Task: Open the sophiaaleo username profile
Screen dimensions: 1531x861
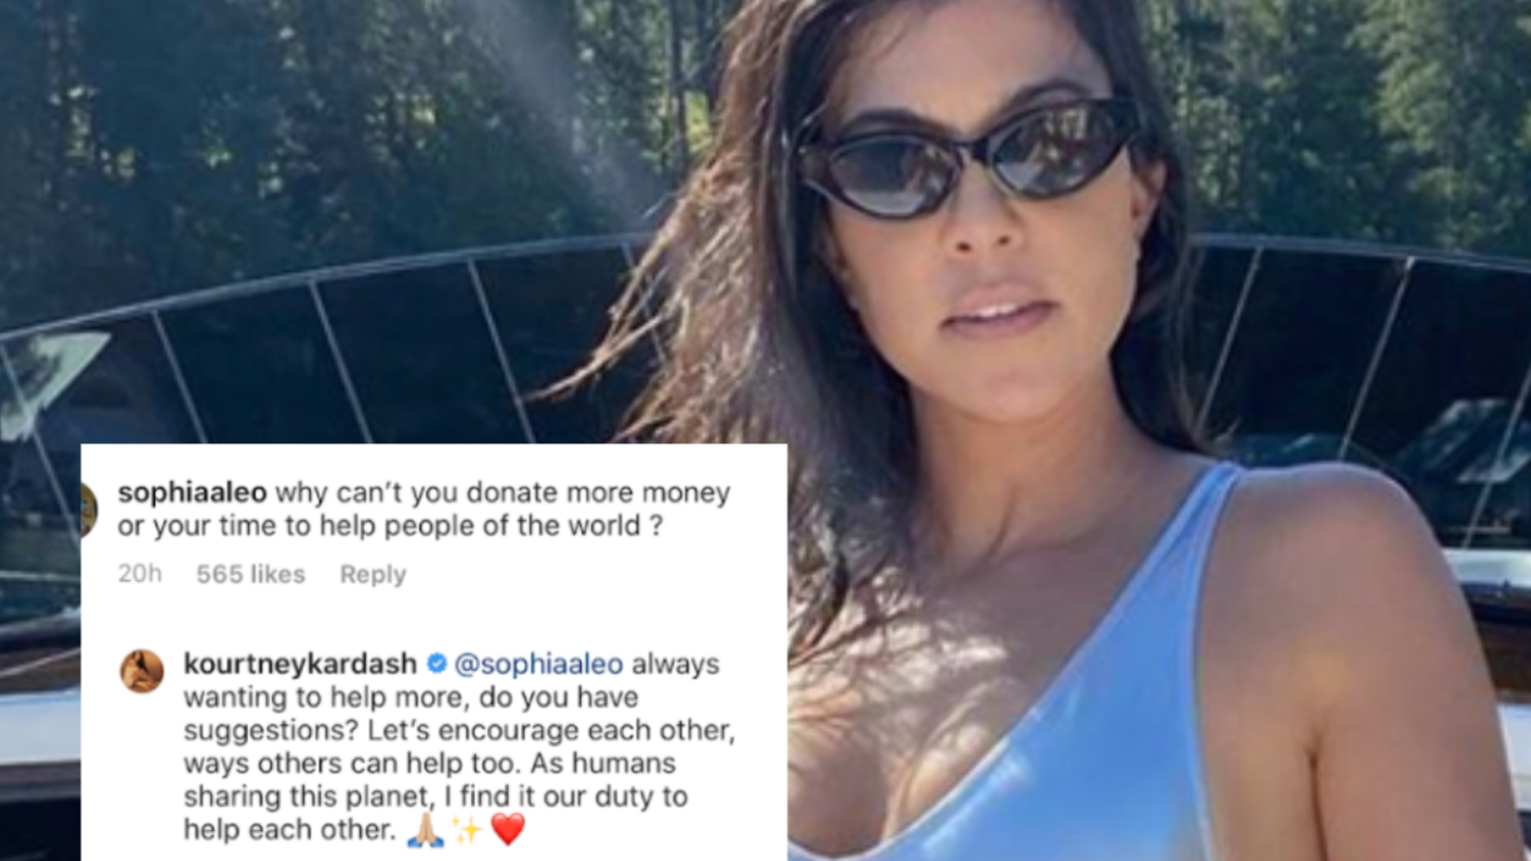Action: (192, 493)
